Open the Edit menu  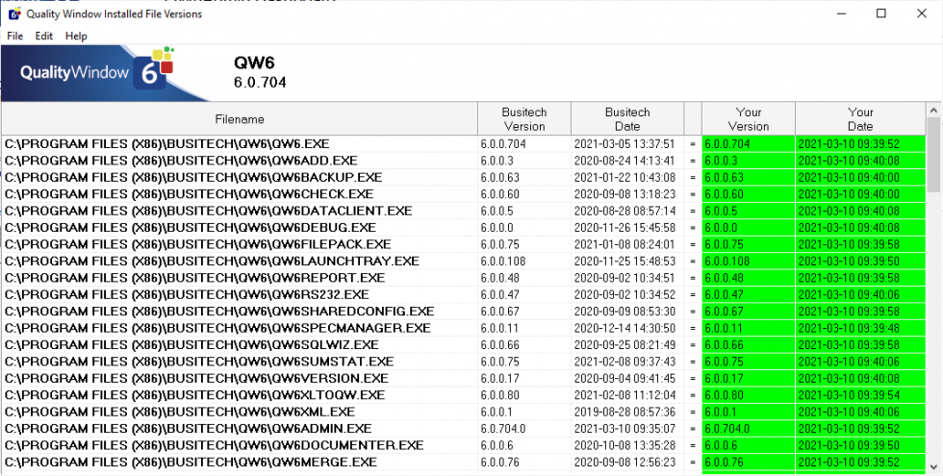[x=44, y=37]
